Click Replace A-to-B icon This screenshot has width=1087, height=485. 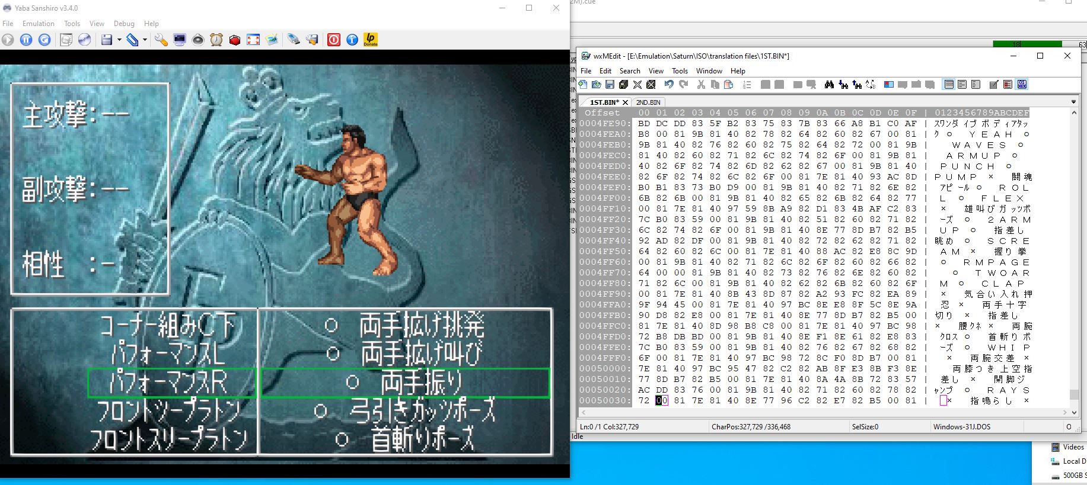tap(871, 85)
